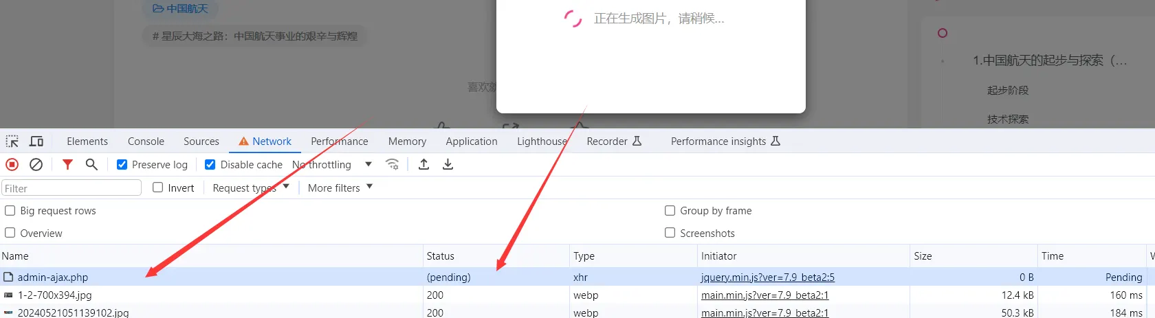
Task: Click the 160 ms time cell
Action: click(x=1126, y=295)
